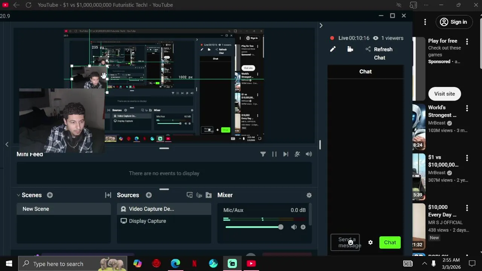
Task: Pause the Mini Feed event queue
Action: point(274,154)
